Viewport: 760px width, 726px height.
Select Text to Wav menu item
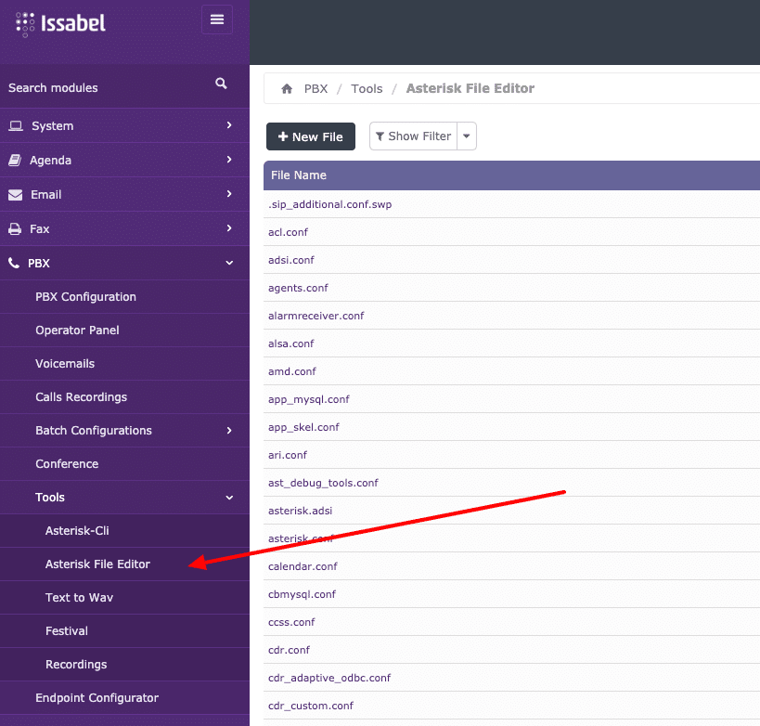79,598
